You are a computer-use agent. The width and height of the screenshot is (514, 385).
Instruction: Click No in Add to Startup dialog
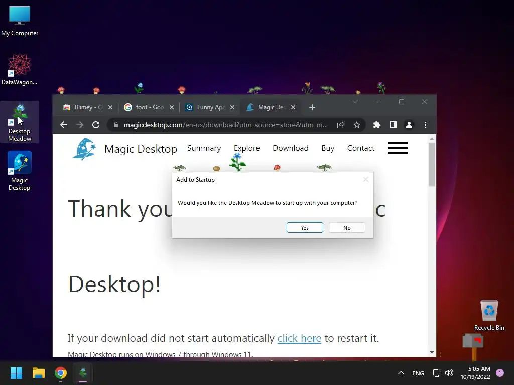347,228
